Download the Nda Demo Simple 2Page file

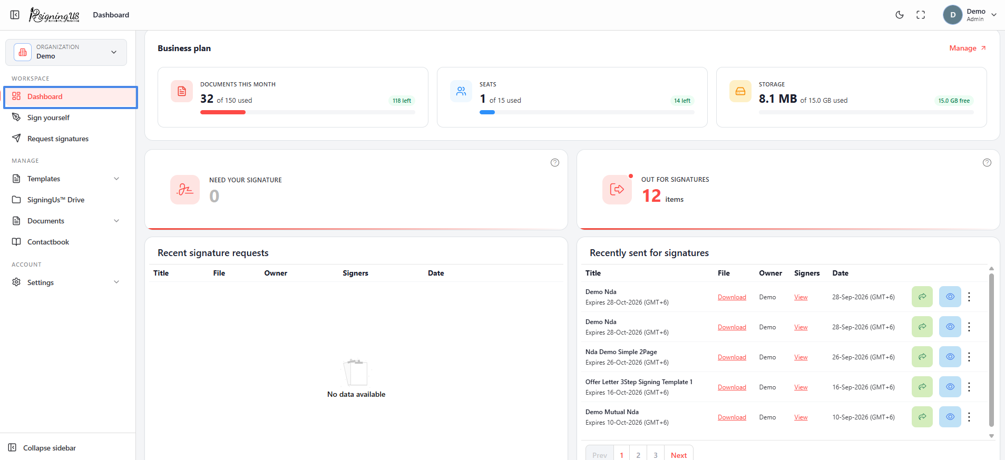click(732, 357)
